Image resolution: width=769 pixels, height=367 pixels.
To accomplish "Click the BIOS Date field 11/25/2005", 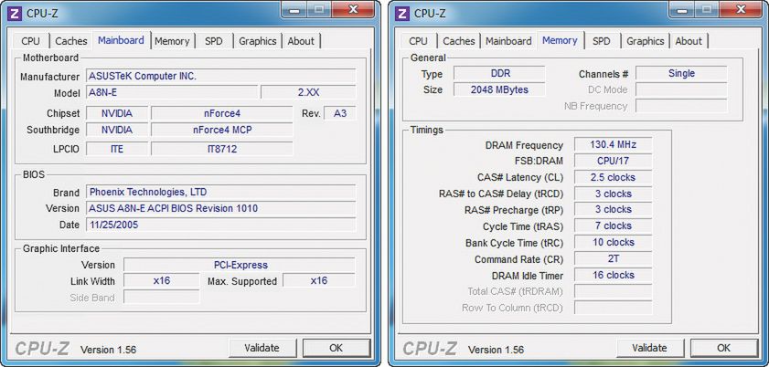I will click(x=221, y=225).
